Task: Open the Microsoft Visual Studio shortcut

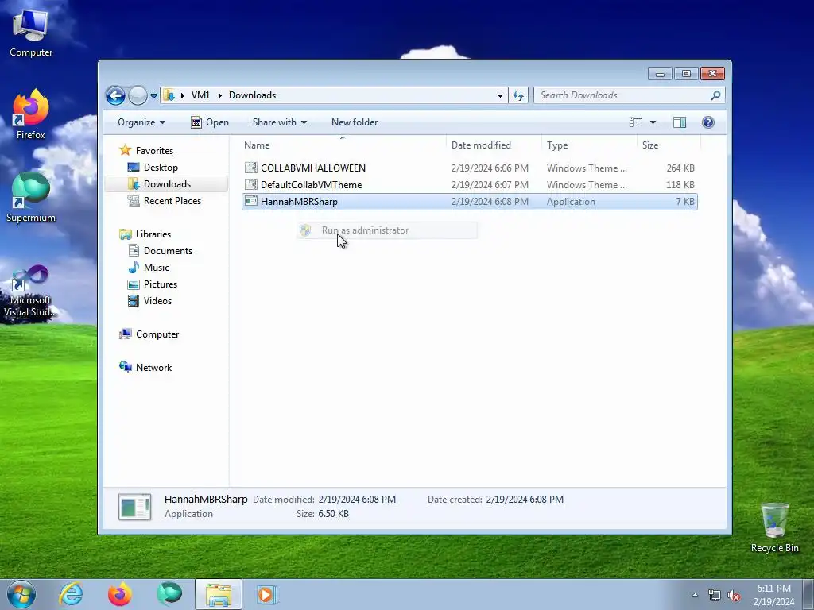Action: tap(31, 291)
